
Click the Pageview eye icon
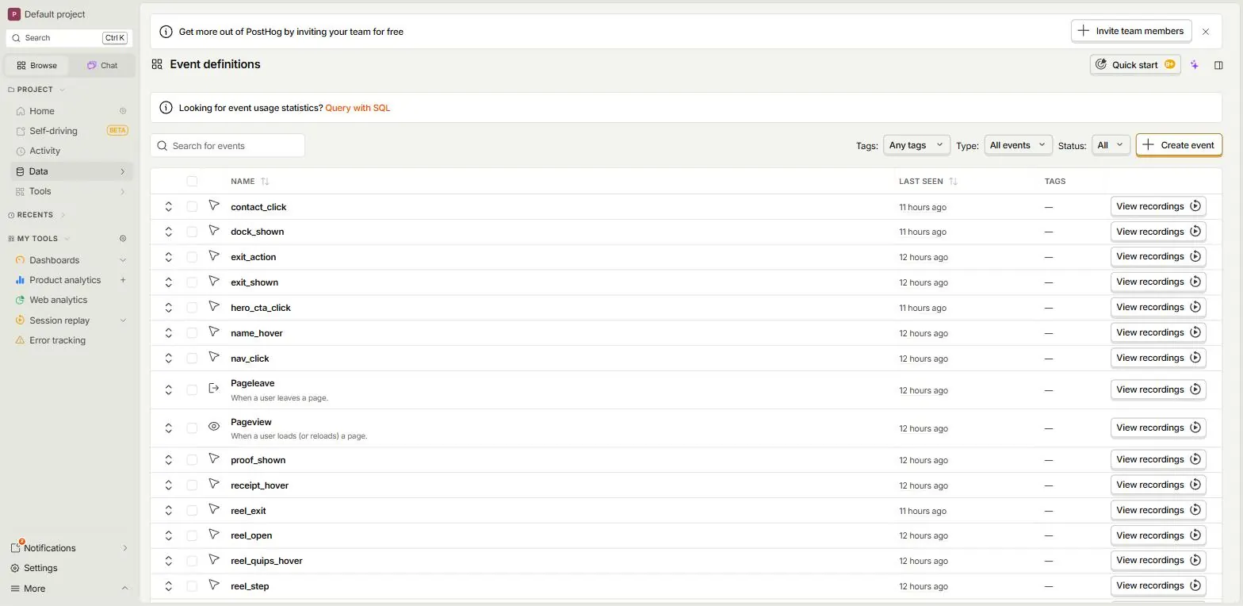click(x=214, y=427)
